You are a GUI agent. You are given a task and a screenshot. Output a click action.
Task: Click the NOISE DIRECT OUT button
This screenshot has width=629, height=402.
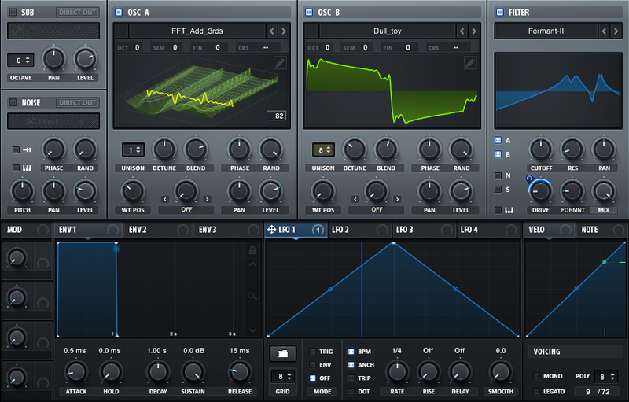[77, 102]
